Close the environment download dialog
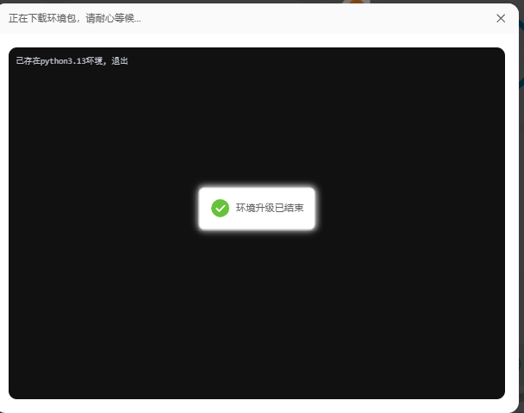This screenshot has width=524, height=413. point(501,18)
